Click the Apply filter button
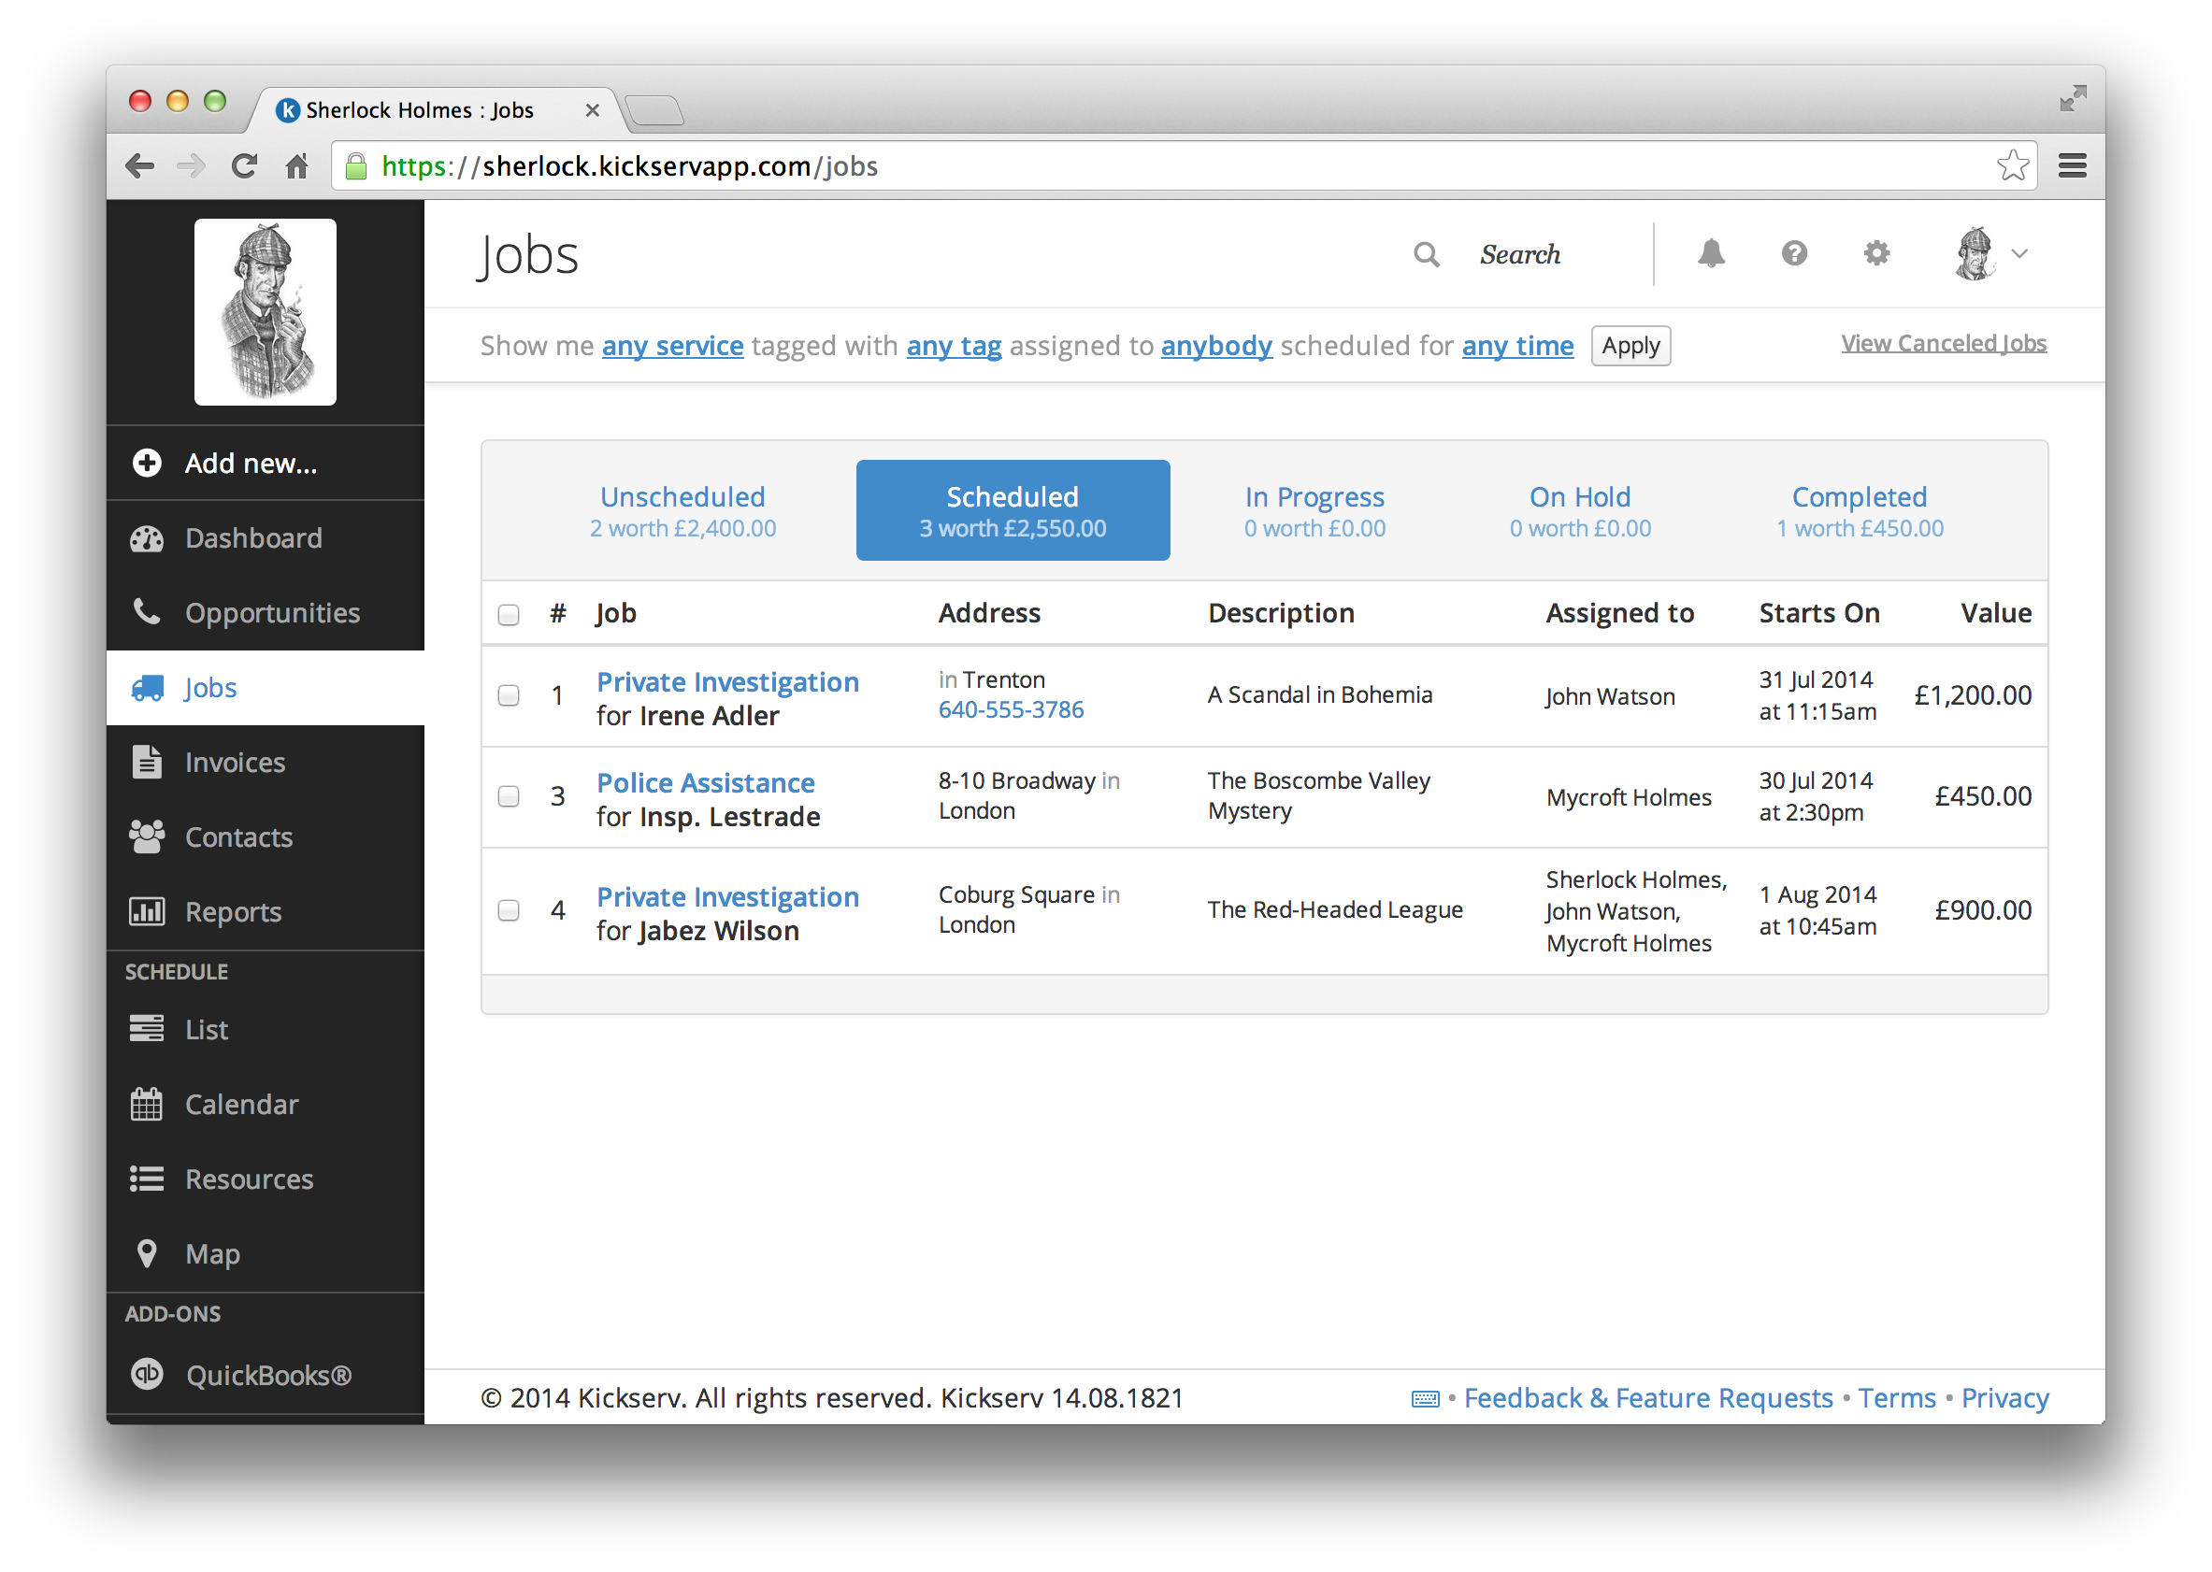 coord(1630,346)
